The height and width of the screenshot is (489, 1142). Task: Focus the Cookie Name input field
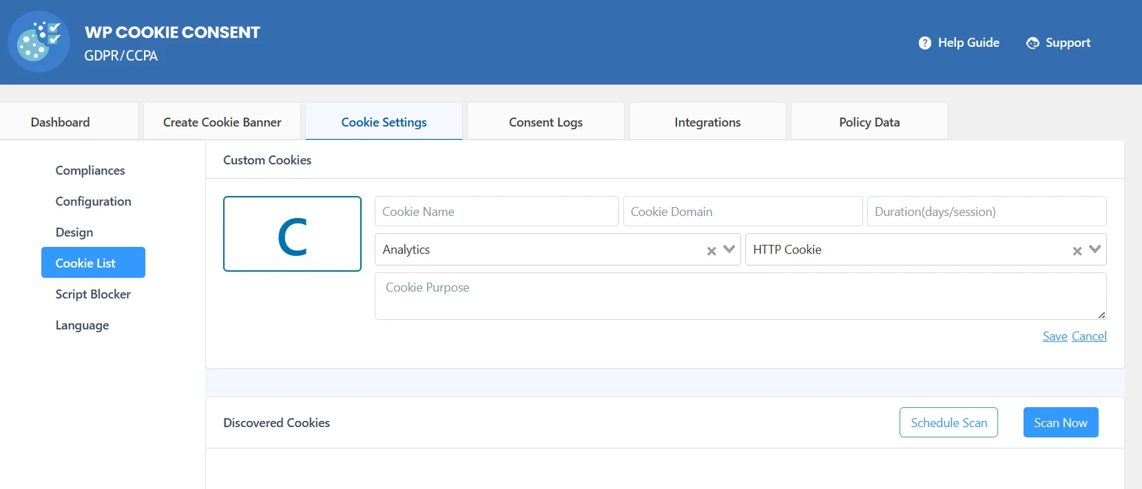coord(496,211)
